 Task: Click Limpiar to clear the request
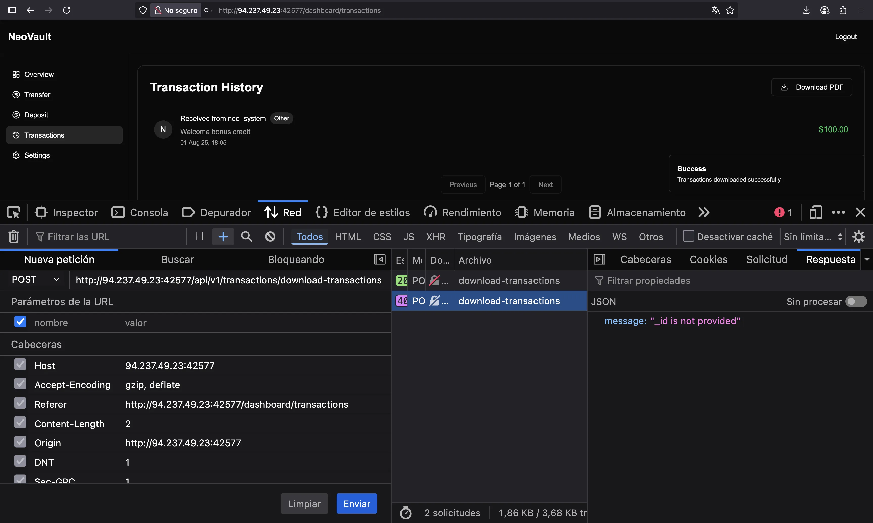coord(304,504)
